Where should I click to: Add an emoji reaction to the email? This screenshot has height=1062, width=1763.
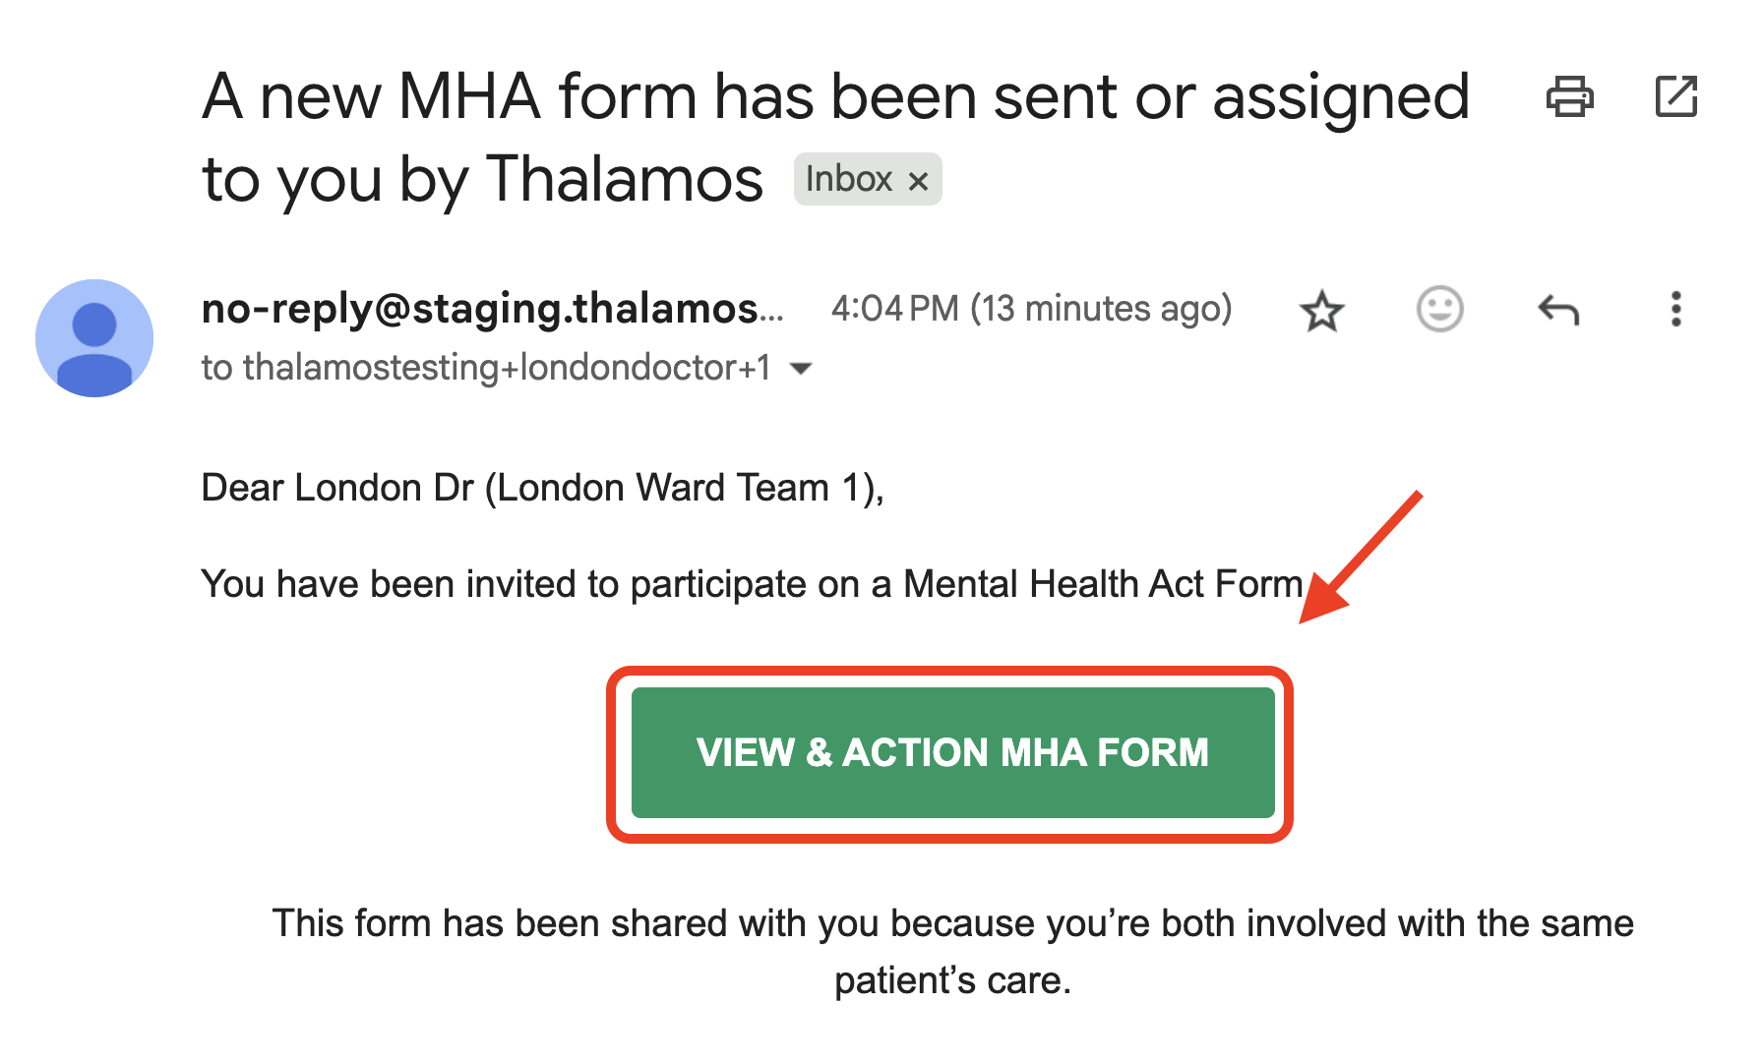tap(1439, 310)
